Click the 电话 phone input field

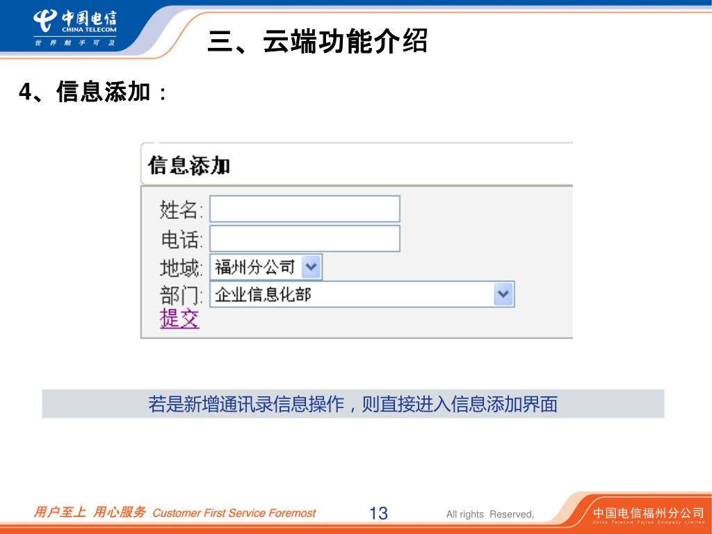305,238
